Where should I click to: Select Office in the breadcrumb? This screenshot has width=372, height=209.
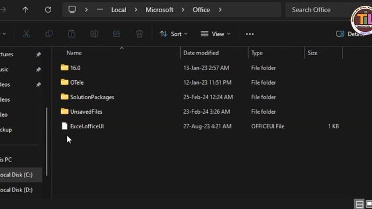(201, 10)
